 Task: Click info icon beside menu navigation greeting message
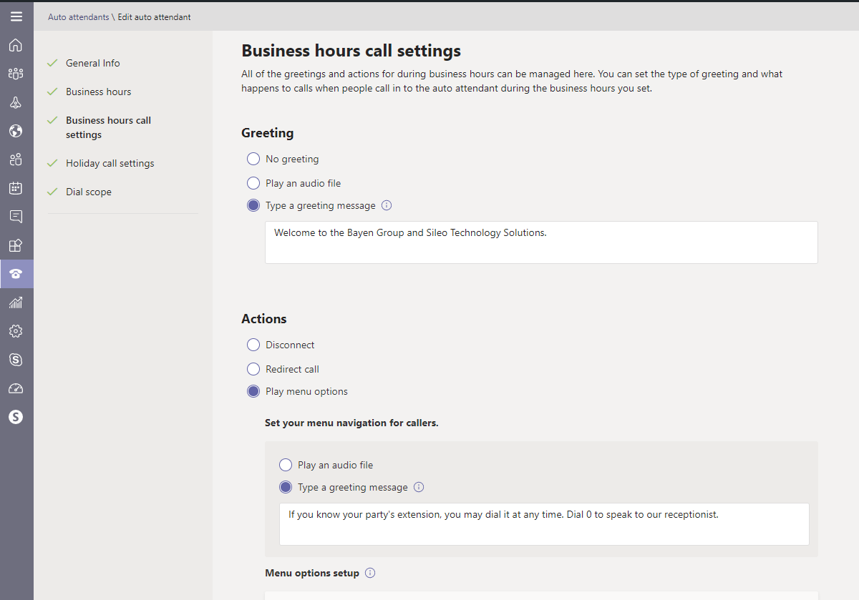click(x=419, y=487)
